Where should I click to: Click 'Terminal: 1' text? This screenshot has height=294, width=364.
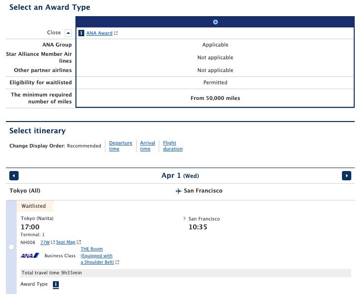[32, 235]
